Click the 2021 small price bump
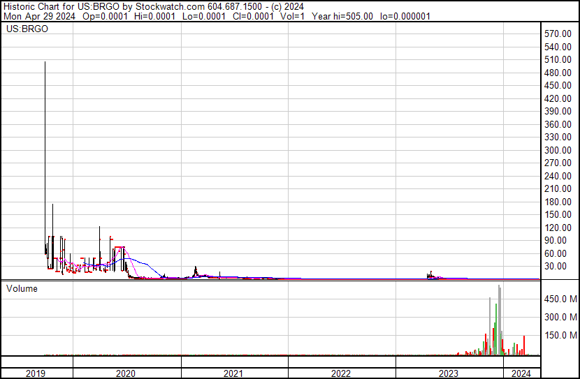Screen dimensions: 580x379 click(x=196, y=269)
